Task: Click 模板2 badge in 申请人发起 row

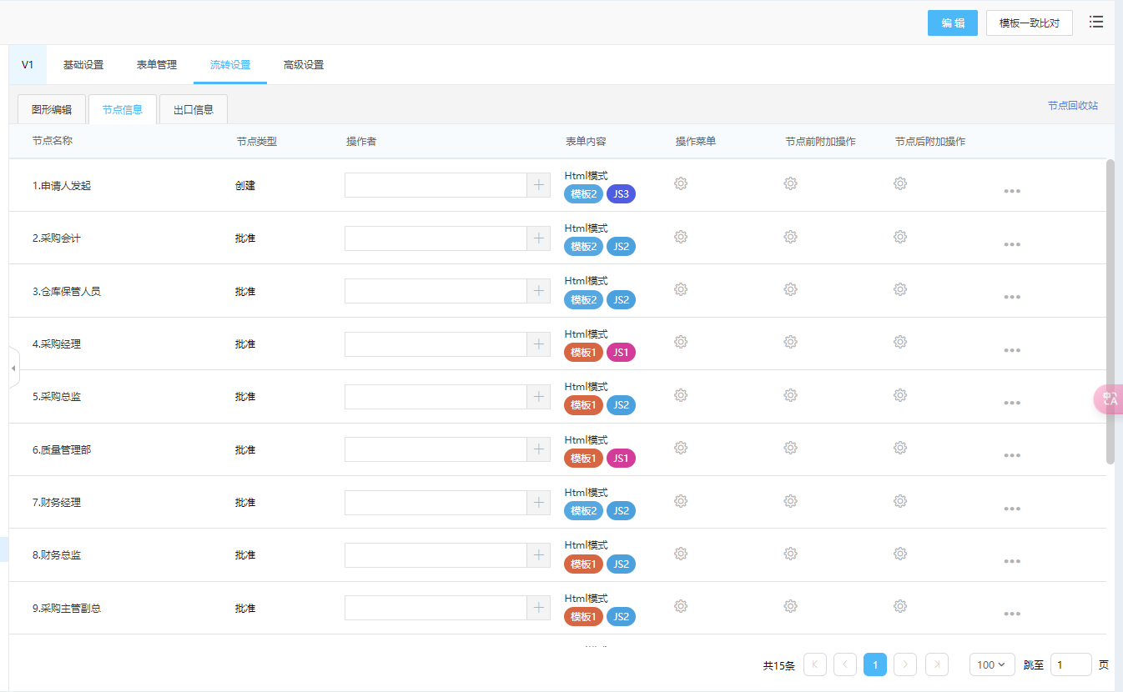Action: pos(583,194)
